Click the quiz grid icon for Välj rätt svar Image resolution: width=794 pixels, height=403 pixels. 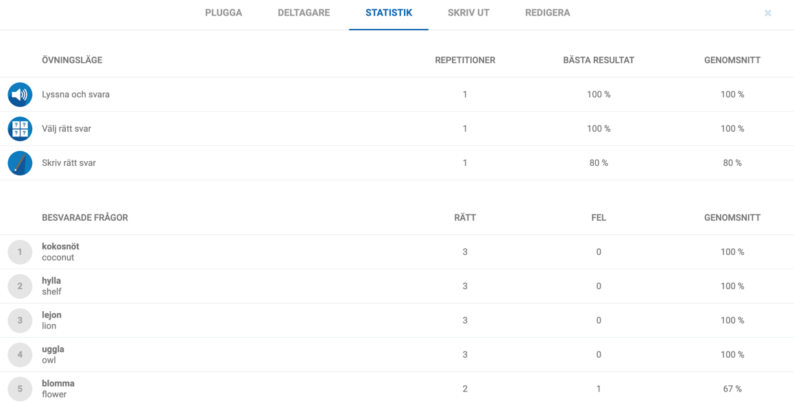[x=20, y=129]
